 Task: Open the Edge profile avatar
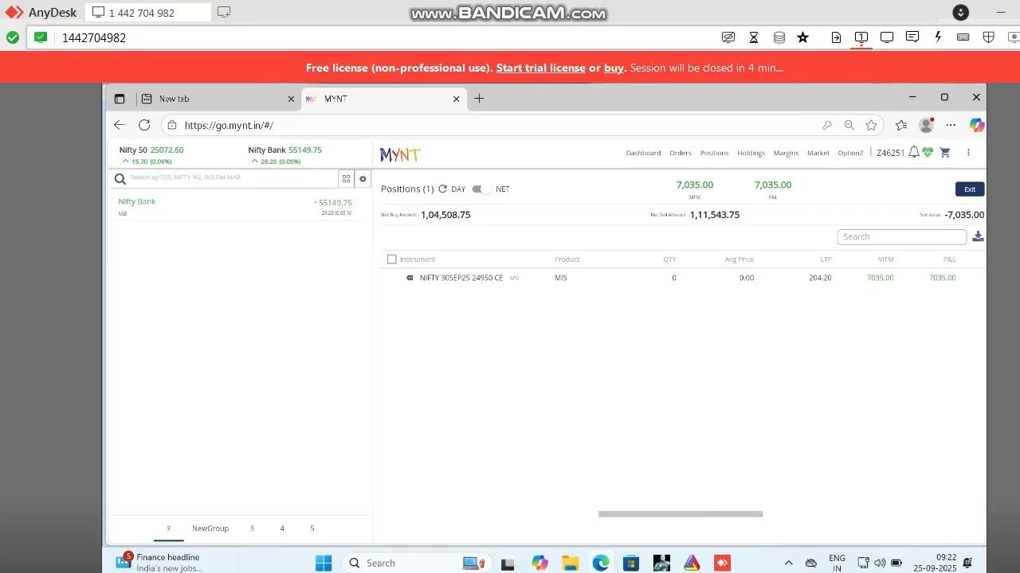(926, 125)
